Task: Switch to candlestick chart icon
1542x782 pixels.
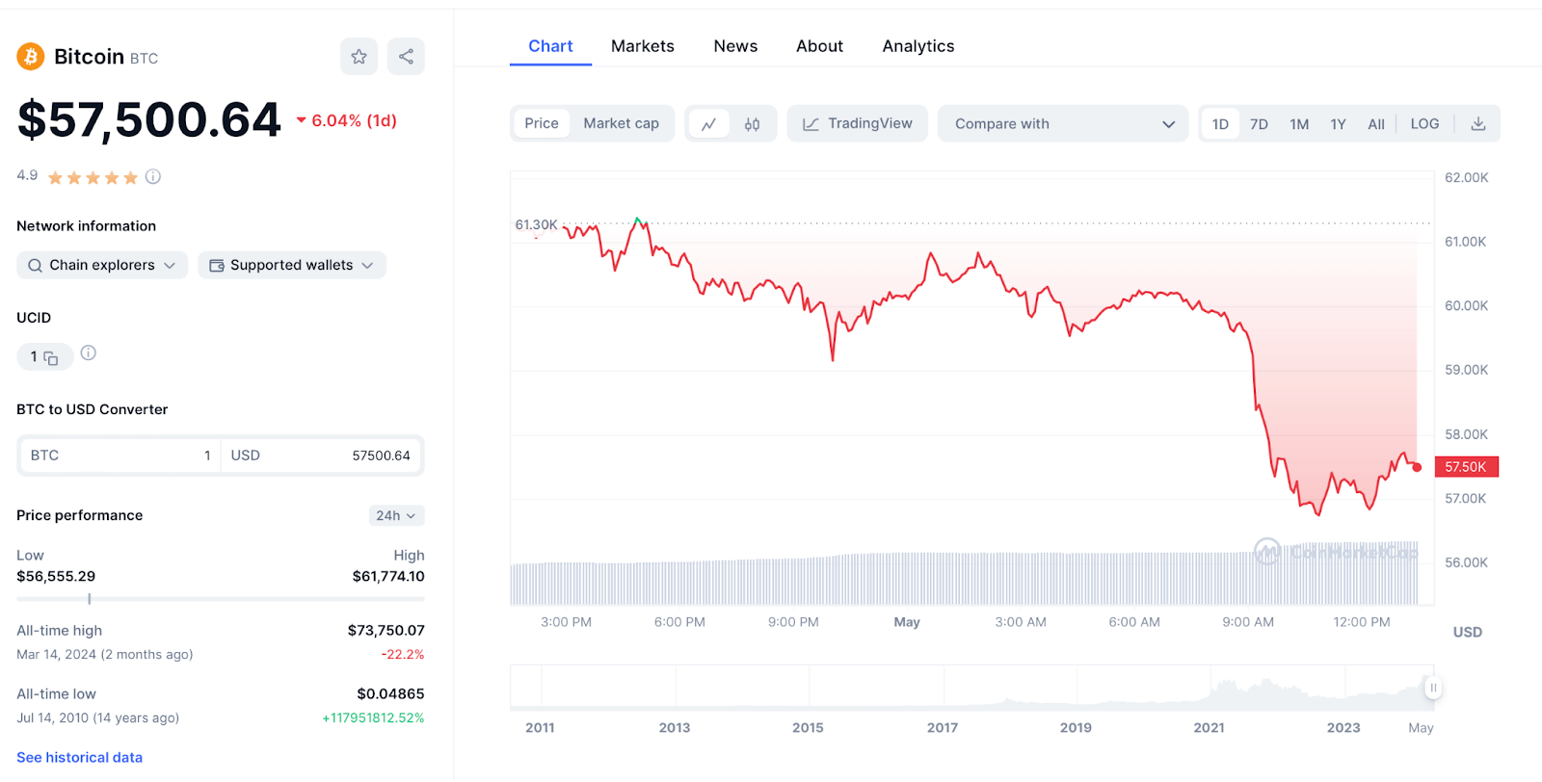Action: [752, 124]
